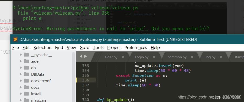The width and height of the screenshot is (244, 102).
Task: Click the SyntaxError message in the terminal
Action: pos(111,29)
